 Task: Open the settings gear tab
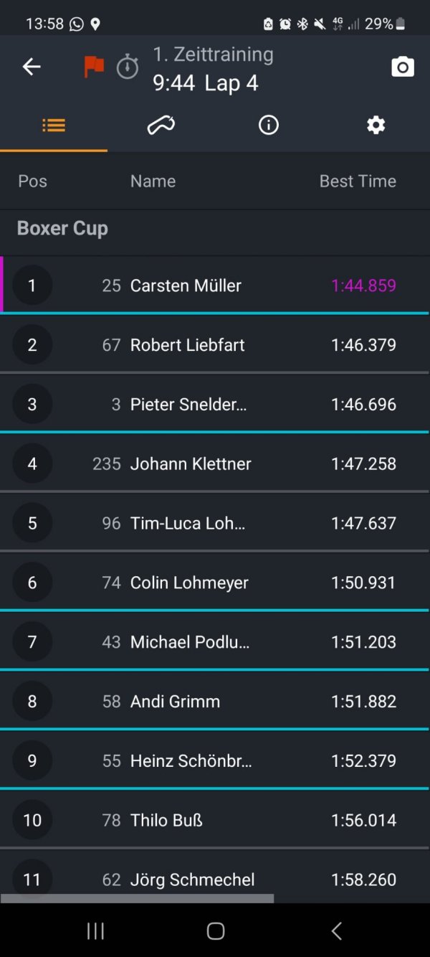tap(376, 126)
